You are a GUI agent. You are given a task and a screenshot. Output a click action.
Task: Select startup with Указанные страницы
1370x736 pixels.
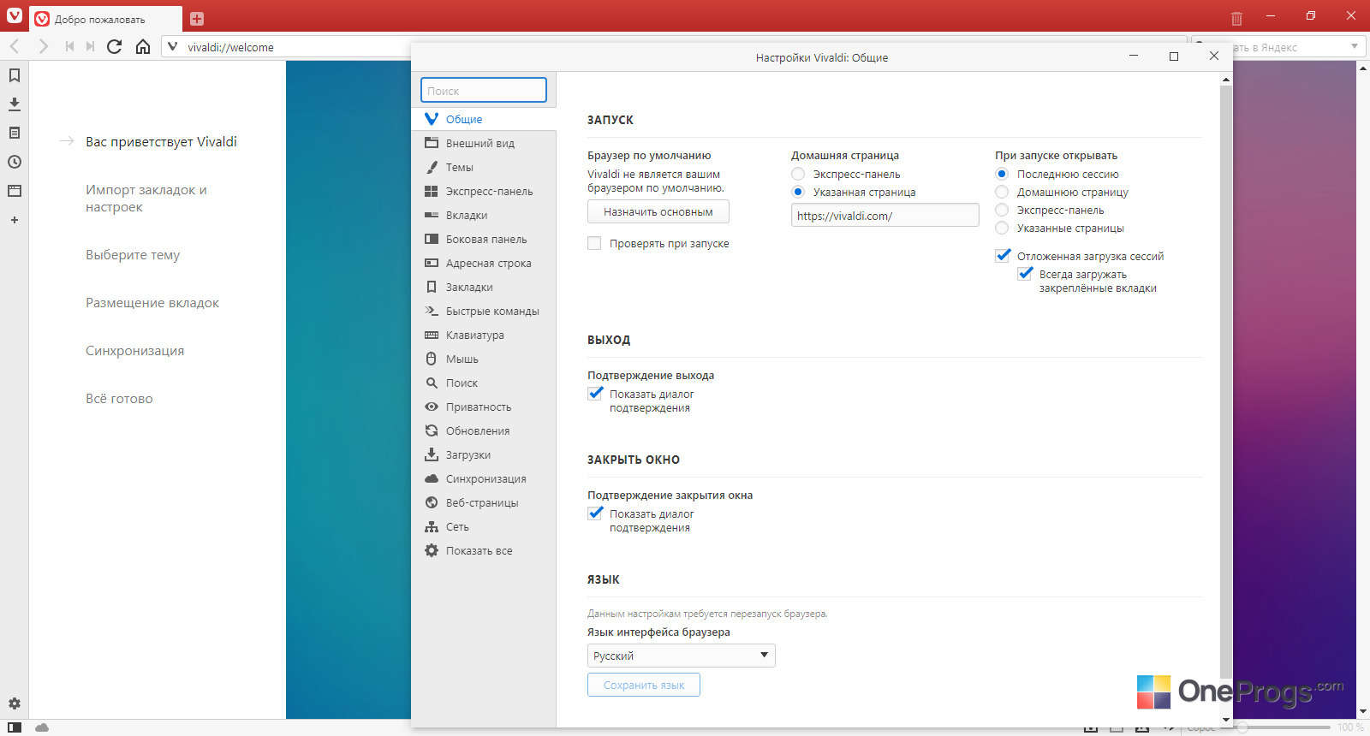(x=1002, y=228)
